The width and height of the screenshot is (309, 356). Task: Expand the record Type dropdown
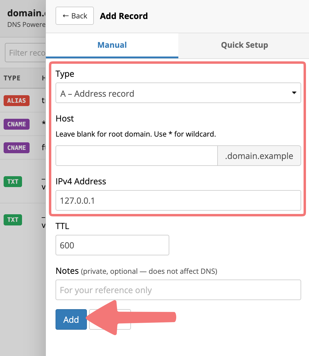tap(178, 93)
